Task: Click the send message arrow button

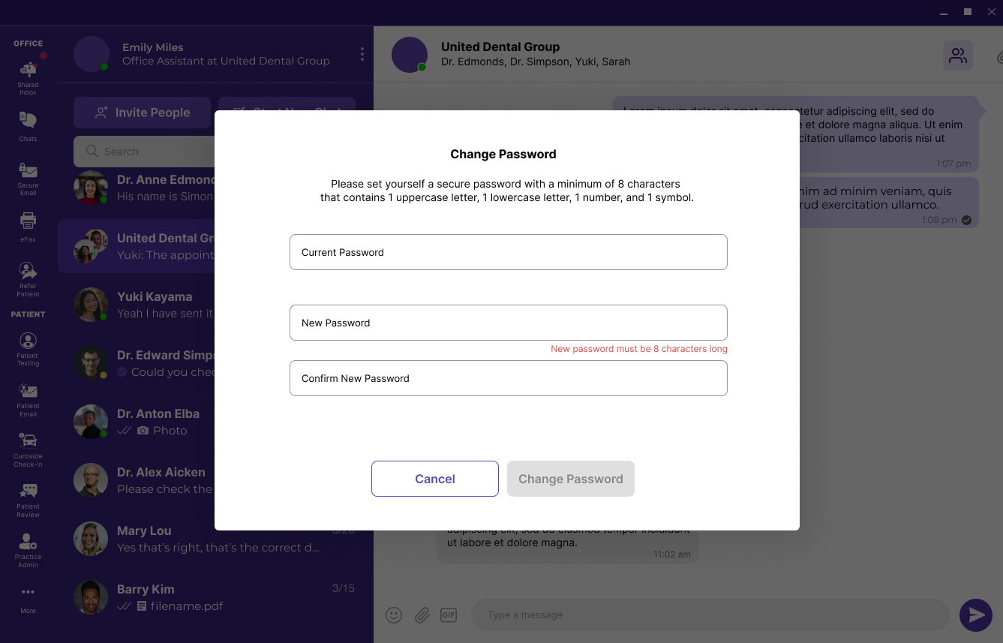Action: (x=975, y=615)
